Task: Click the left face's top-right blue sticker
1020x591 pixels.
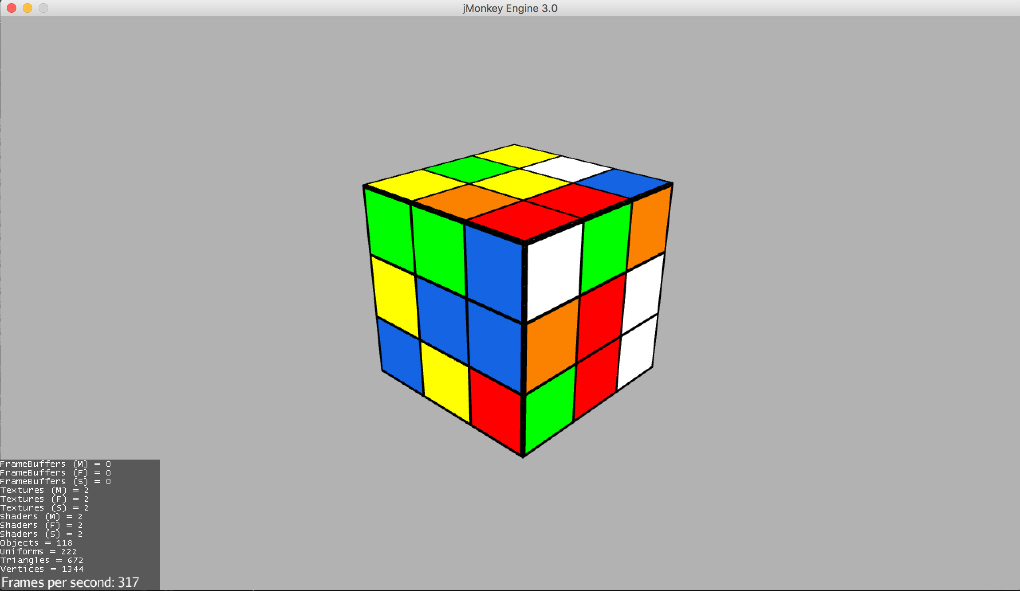Action: [494, 273]
